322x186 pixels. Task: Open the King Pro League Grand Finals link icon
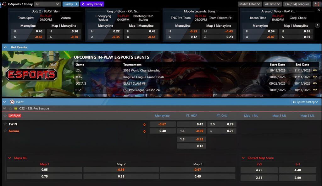coord(315,77)
